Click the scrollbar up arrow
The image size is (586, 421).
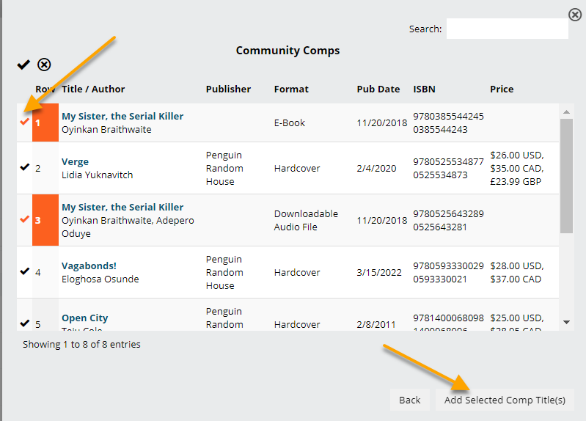click(567, 111)
